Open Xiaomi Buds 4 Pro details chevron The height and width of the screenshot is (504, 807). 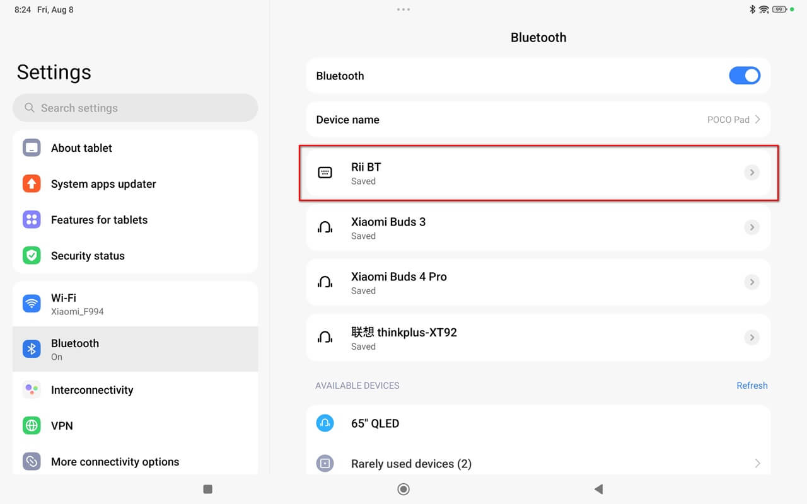(x=752, y=282)
